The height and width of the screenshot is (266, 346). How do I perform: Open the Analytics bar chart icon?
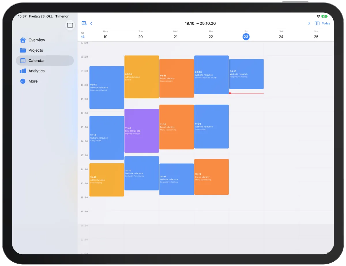[23, 71]
